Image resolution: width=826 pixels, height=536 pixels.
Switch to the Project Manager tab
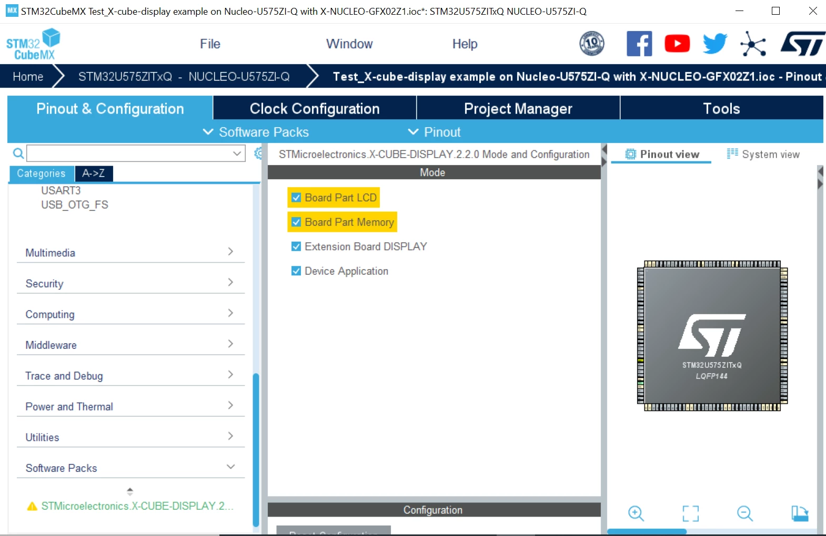(518, 108)
